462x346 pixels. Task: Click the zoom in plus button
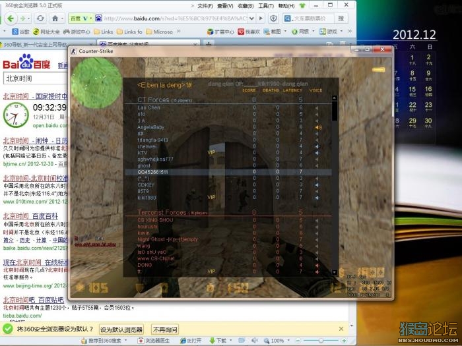coord(344,341)
